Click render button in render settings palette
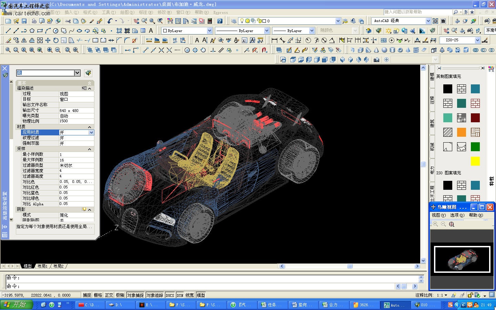The image size is (496, 310). click(x=88, y=73)
